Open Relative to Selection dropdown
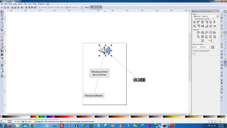This screenshot has height=128, width=227. [210, 16]
